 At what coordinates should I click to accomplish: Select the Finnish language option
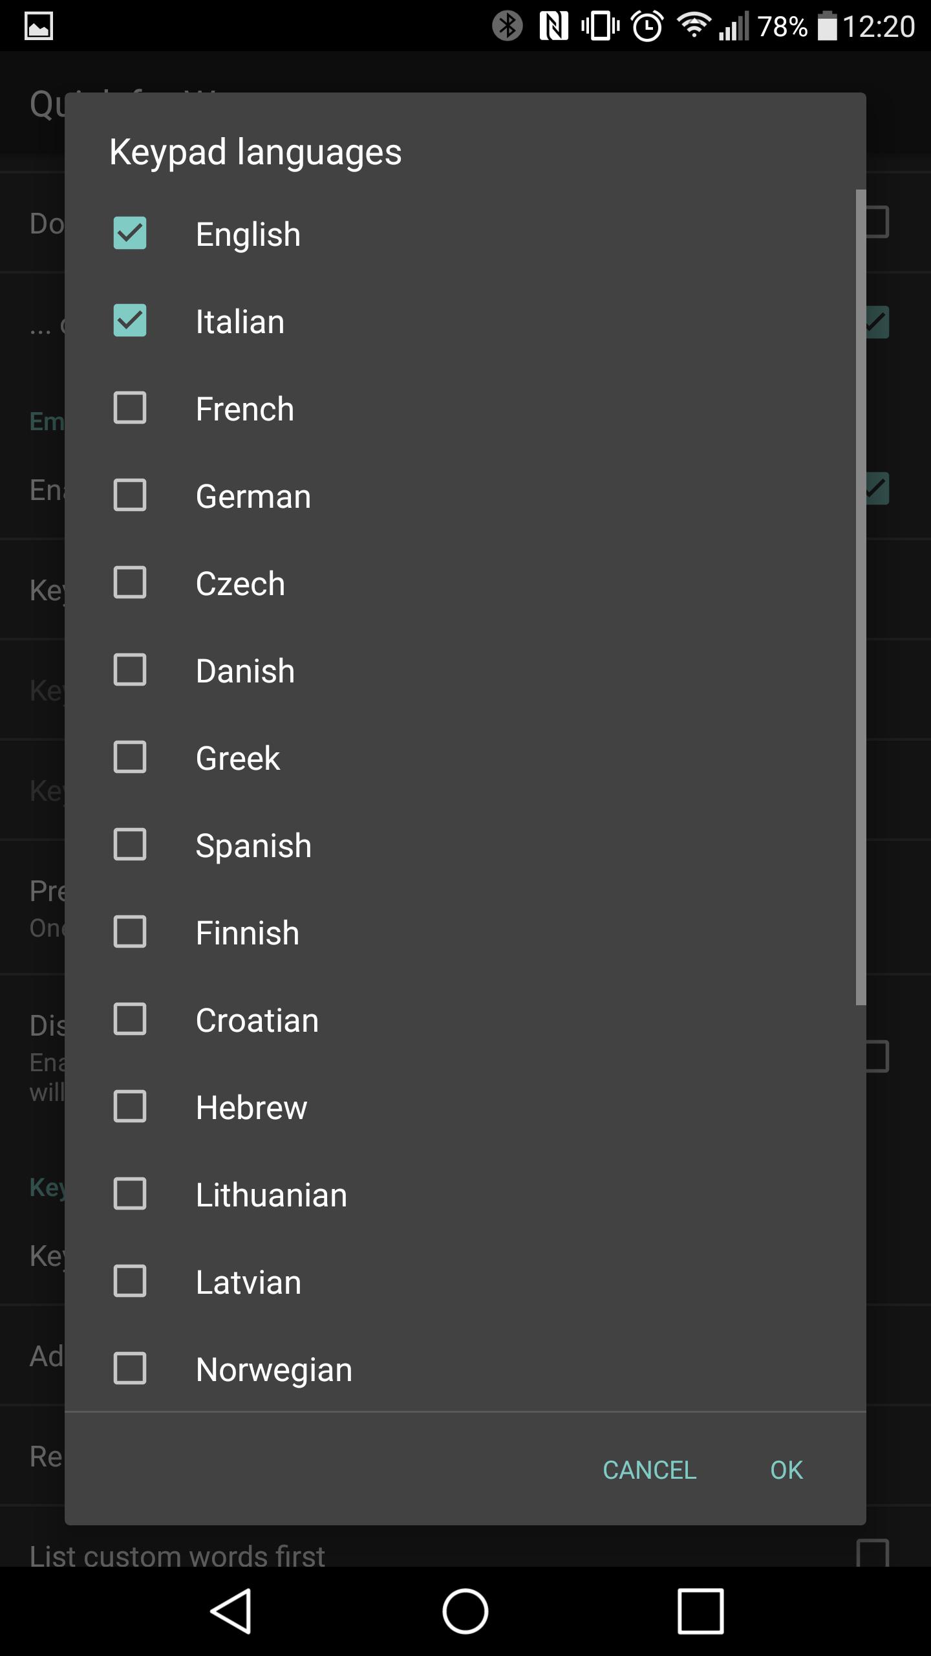click(130, 932)
